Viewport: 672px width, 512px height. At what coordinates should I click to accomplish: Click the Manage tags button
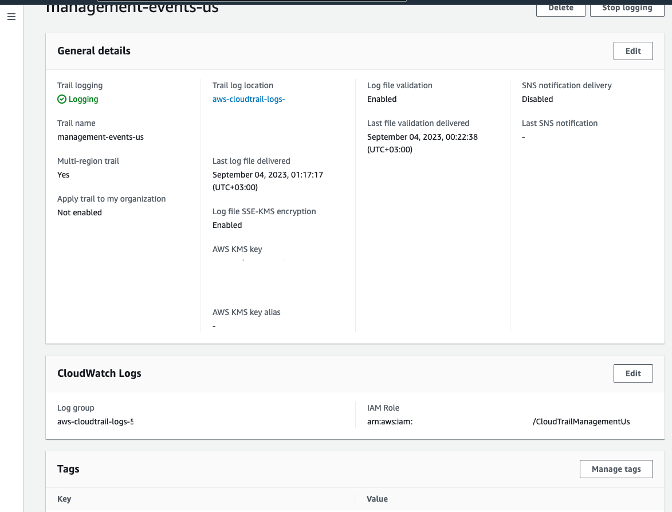coord(616,469)
